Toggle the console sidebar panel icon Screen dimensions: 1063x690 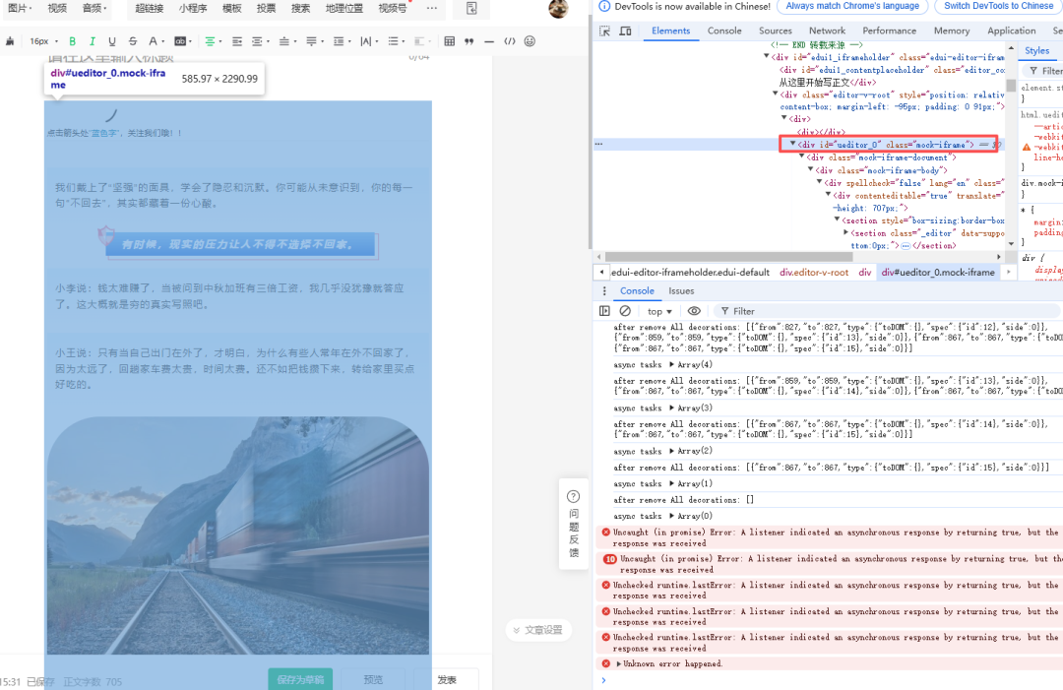pyautogui.click(x=604, y=311)
